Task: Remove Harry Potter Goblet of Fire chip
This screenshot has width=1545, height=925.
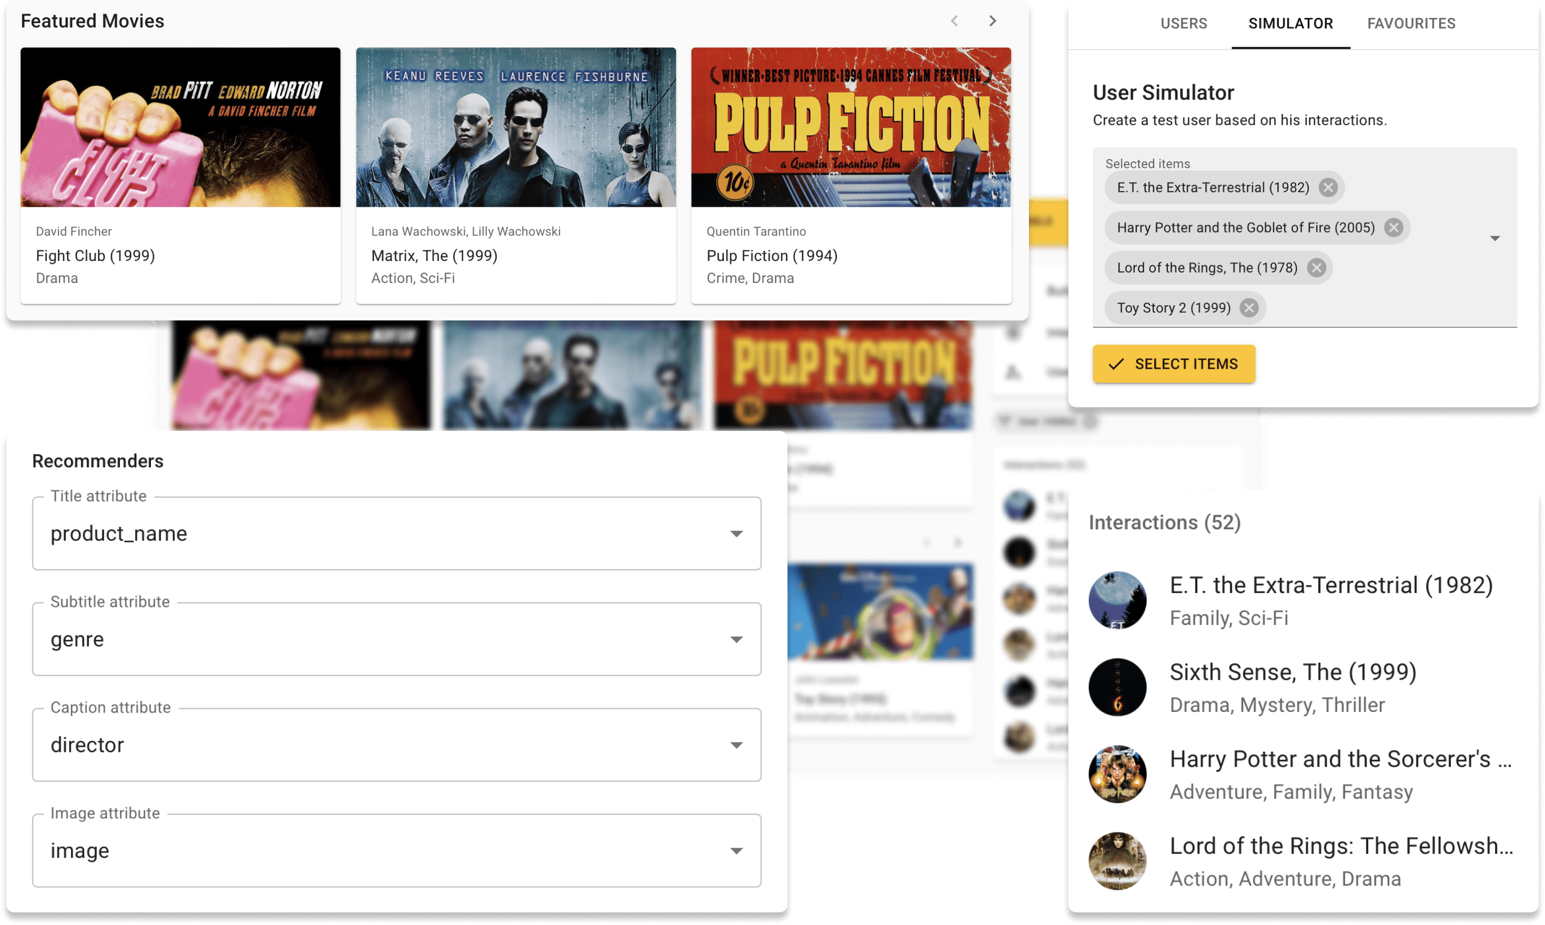Action: click(x=1393, y=227)
